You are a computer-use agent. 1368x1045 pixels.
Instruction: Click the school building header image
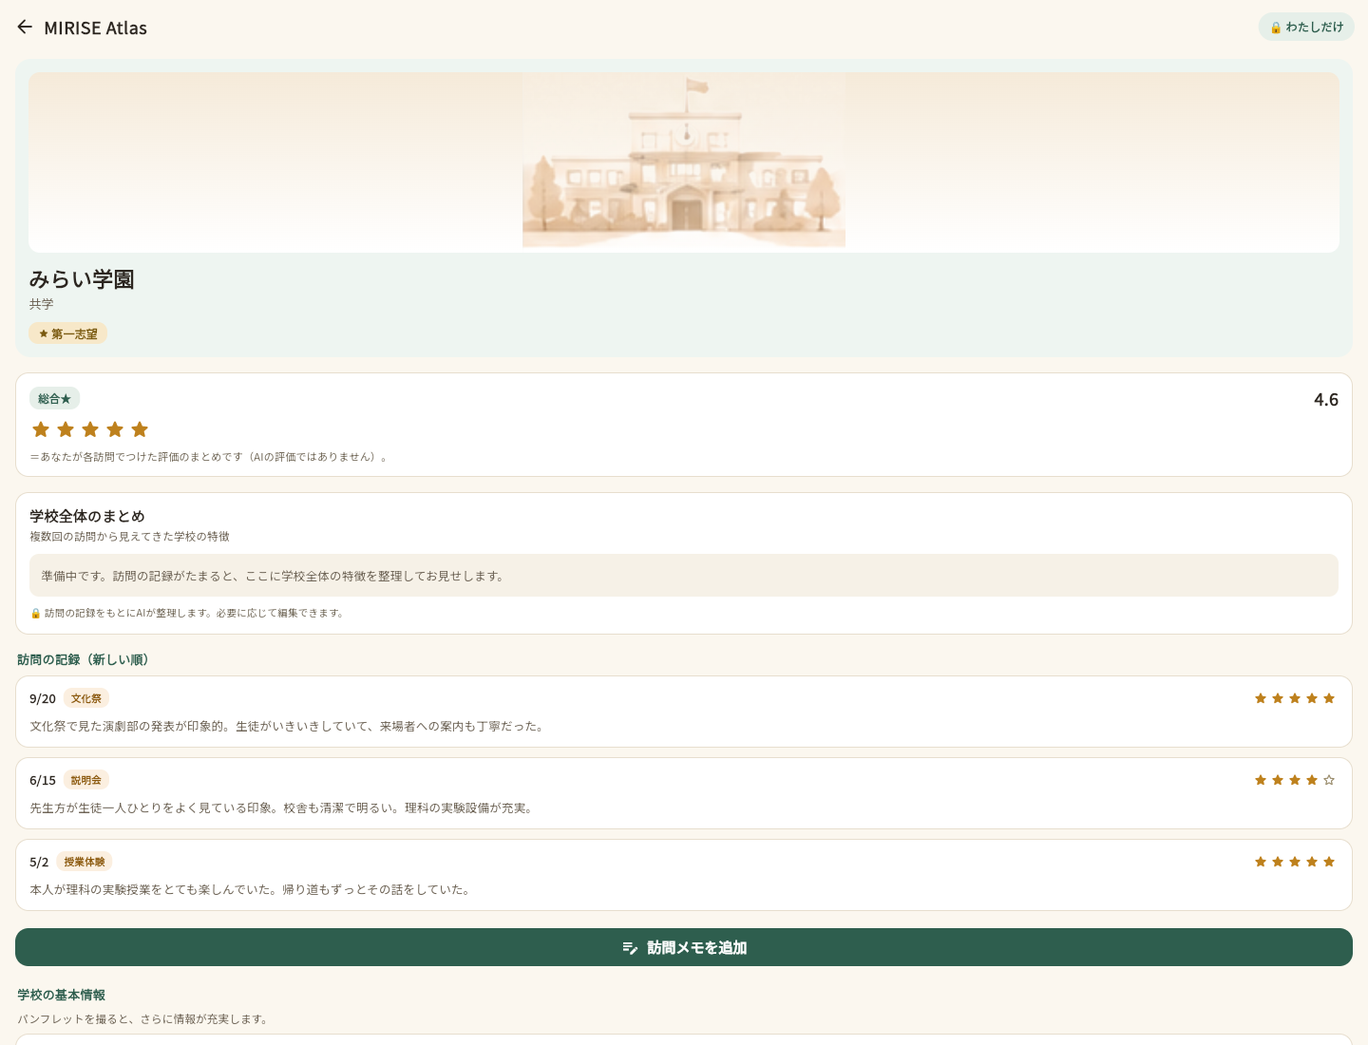(684, 161)
